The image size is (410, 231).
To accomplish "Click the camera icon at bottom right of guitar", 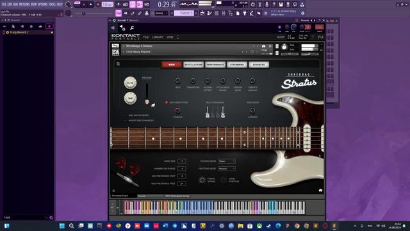I will point(320,191).
